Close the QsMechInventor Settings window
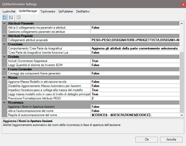Screen dimensions: 186x146 [183, 5]
